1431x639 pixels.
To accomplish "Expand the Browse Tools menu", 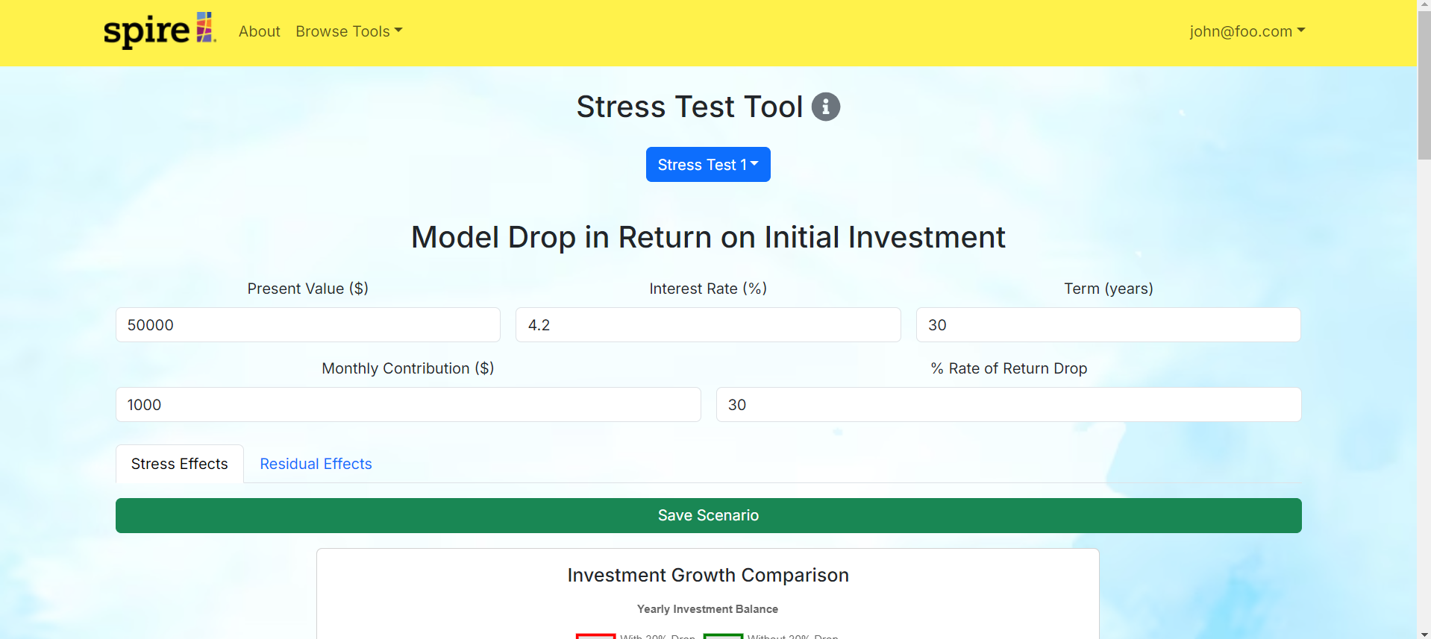I will pyautogui.click(x=348, y=31).
